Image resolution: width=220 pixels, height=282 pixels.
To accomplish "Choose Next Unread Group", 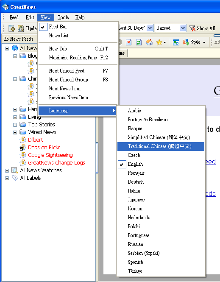I will 78,80.
